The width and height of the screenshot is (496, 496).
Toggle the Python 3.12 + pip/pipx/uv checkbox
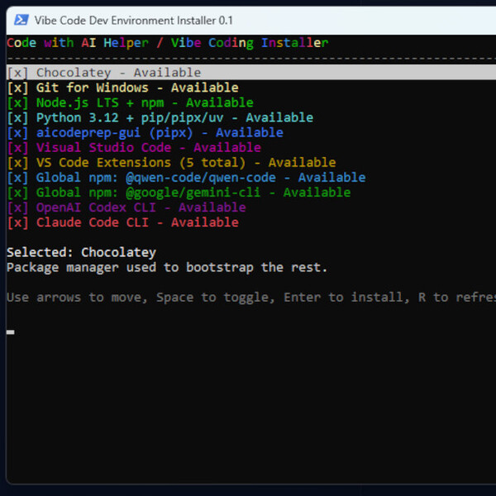(x=17, y=117)
